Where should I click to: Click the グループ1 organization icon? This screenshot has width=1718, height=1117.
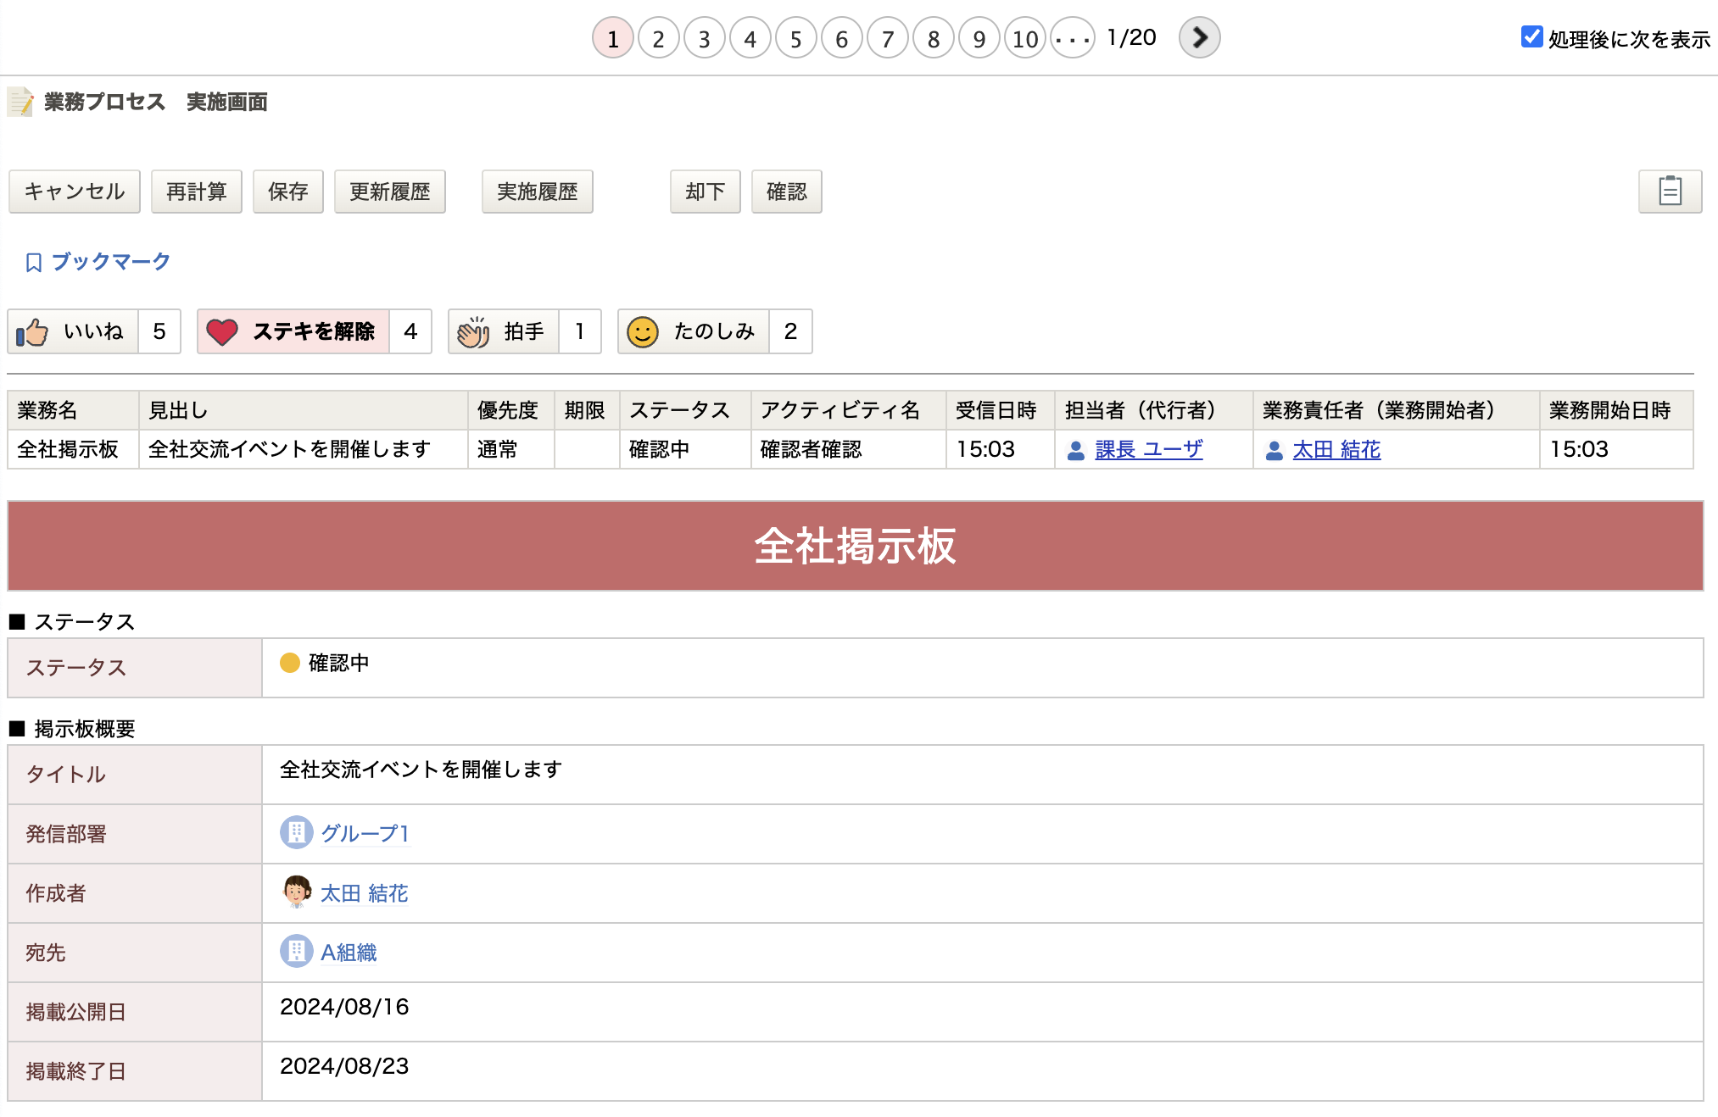tap(296, 833)
